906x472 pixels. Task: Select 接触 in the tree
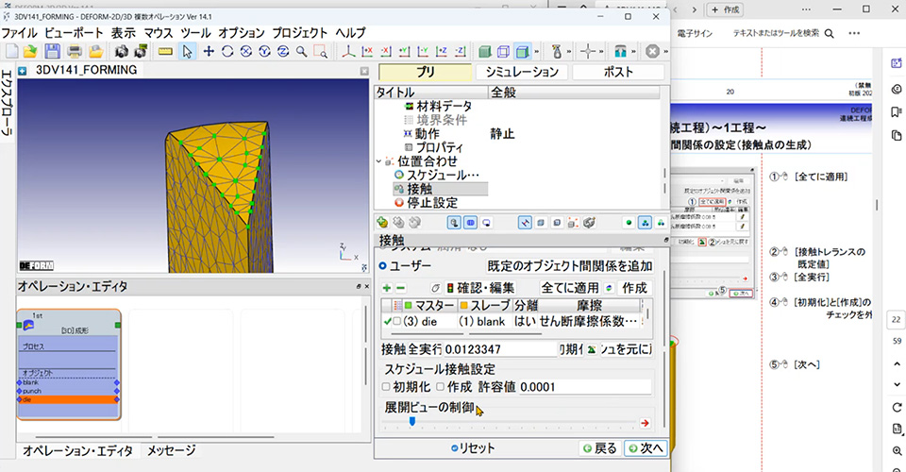click(x=419, y=189)
